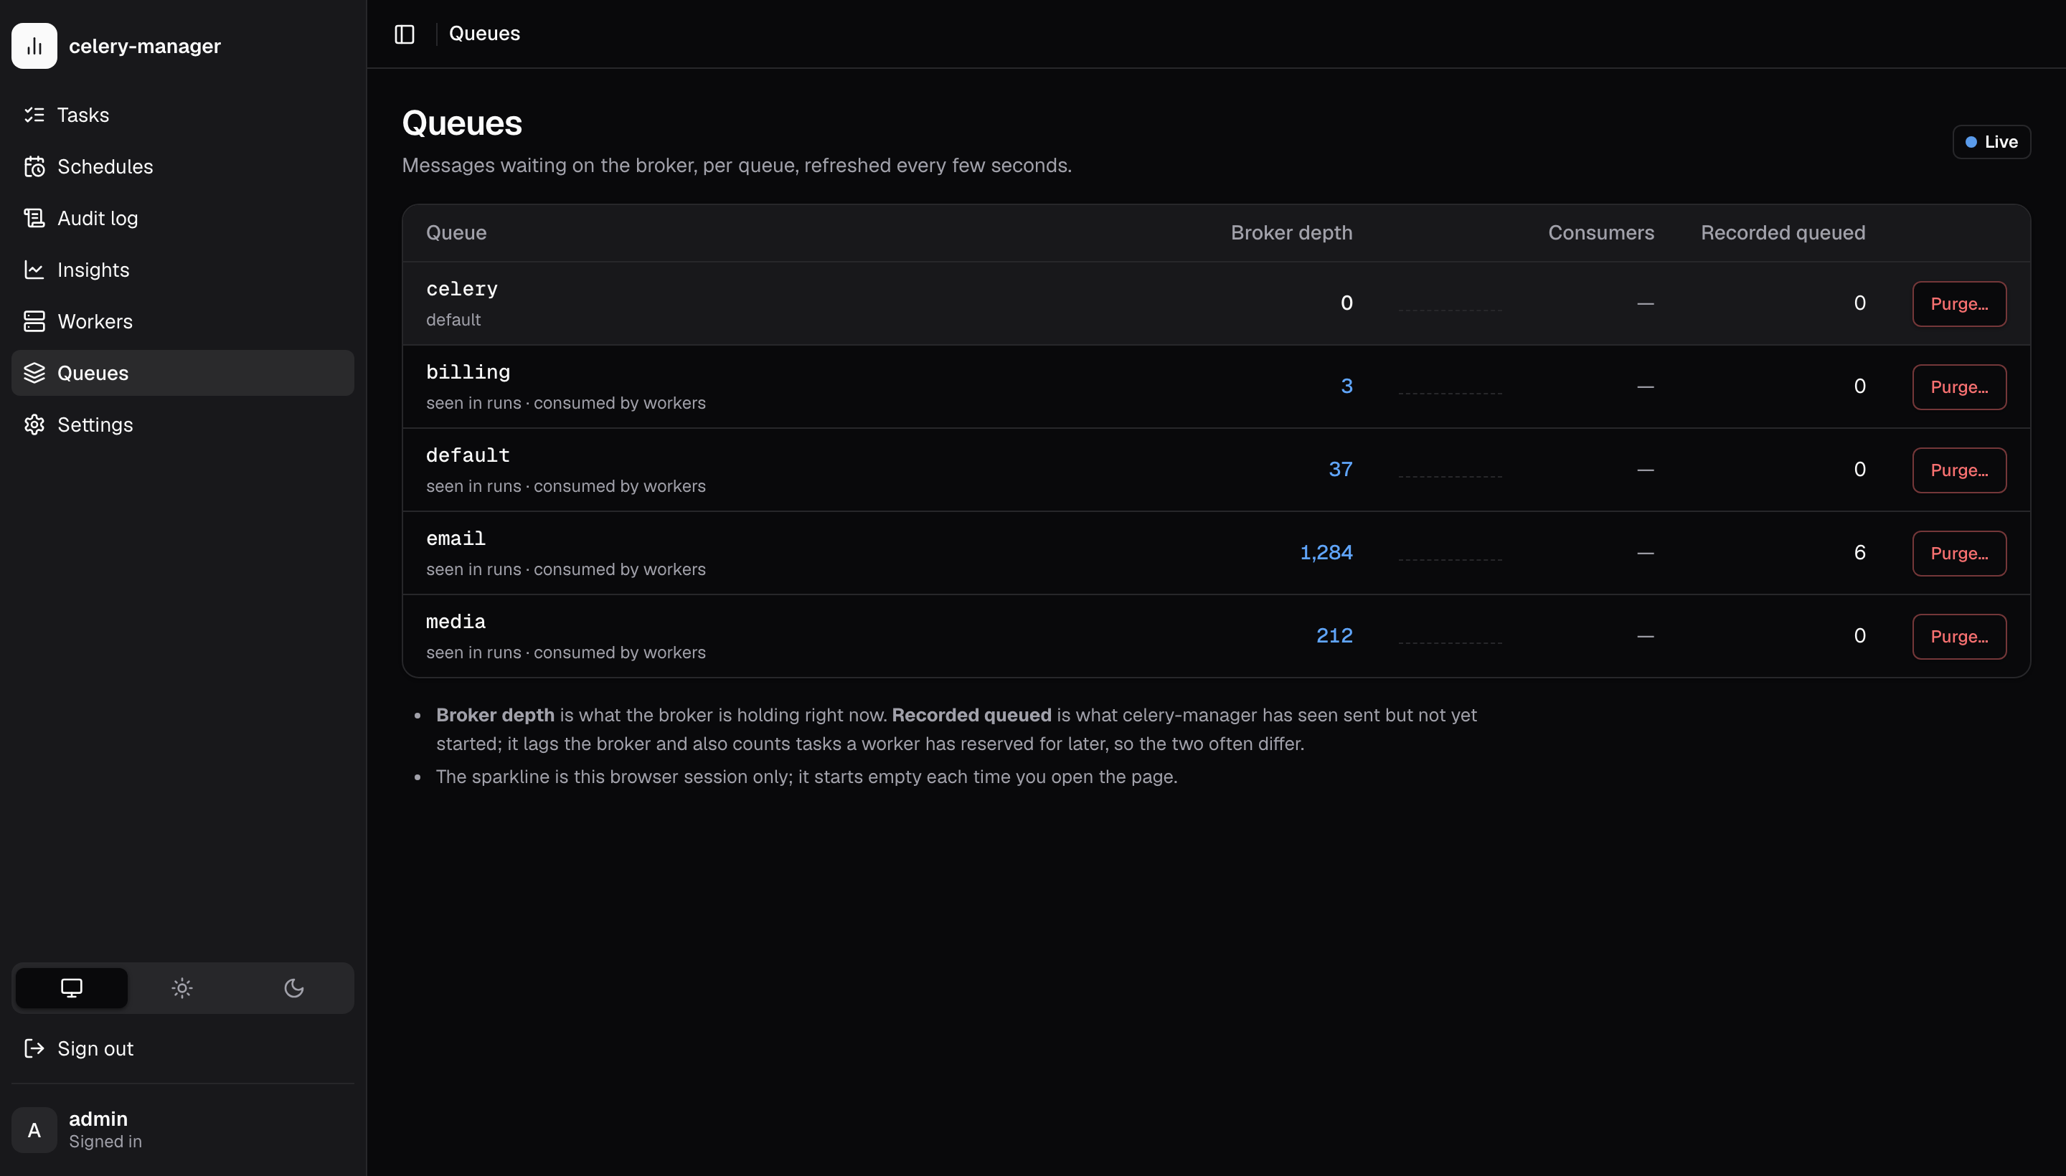Switch to light theme sun icon
The image size is (2066, 1176).
click(x=183, y=988)
